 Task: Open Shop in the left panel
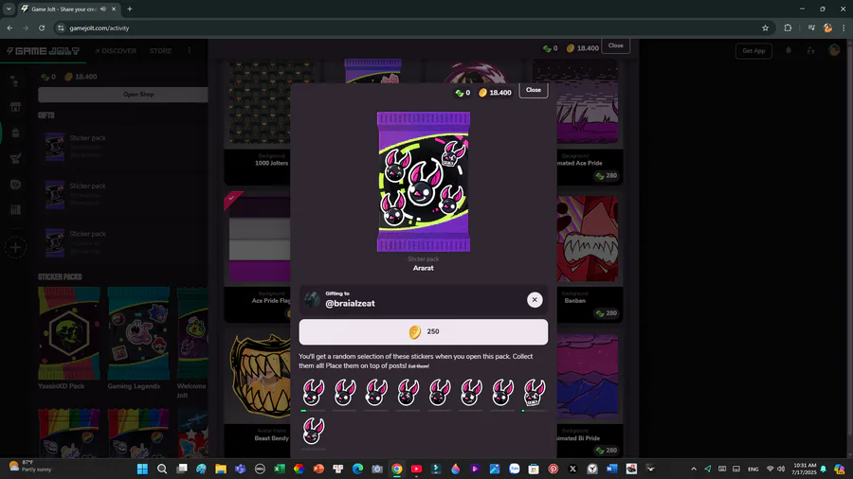tap(123, 95)
